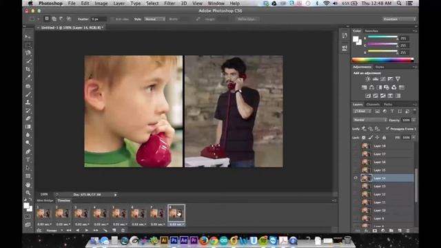Viewport: 441px width, 248px height.
Task: Open the layer filter Kind dropdown
Action: point(362,112)
